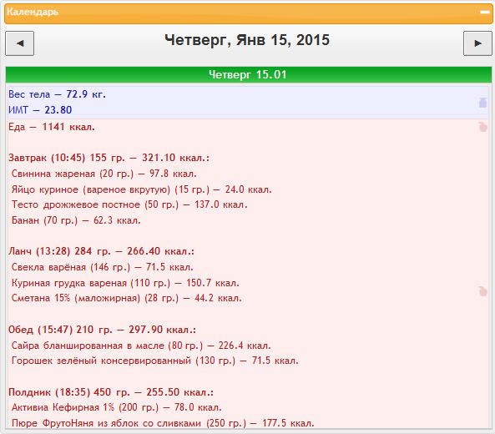
Task: Collapse the Календарь panel with minus icon
Action: point(485,13)
